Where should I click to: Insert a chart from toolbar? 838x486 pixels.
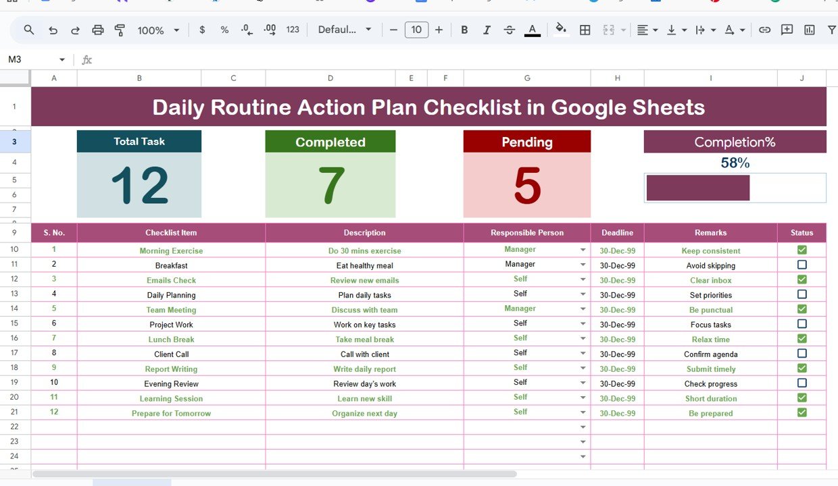(x=810, y=30)
